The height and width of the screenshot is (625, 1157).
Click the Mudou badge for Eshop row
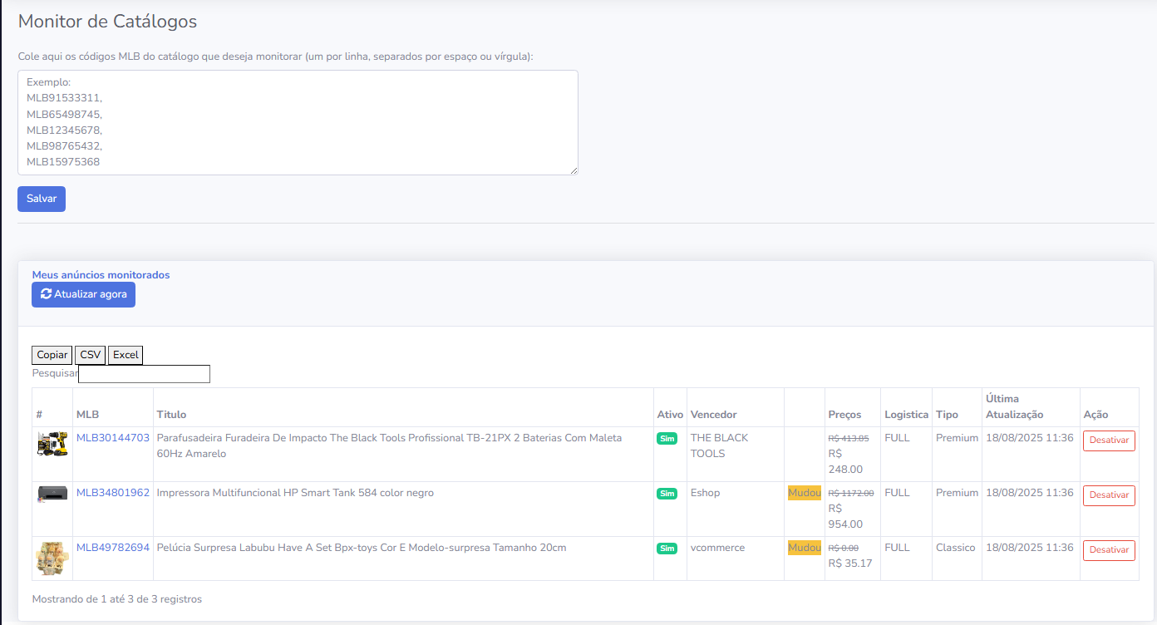click(x=804, y=493)
